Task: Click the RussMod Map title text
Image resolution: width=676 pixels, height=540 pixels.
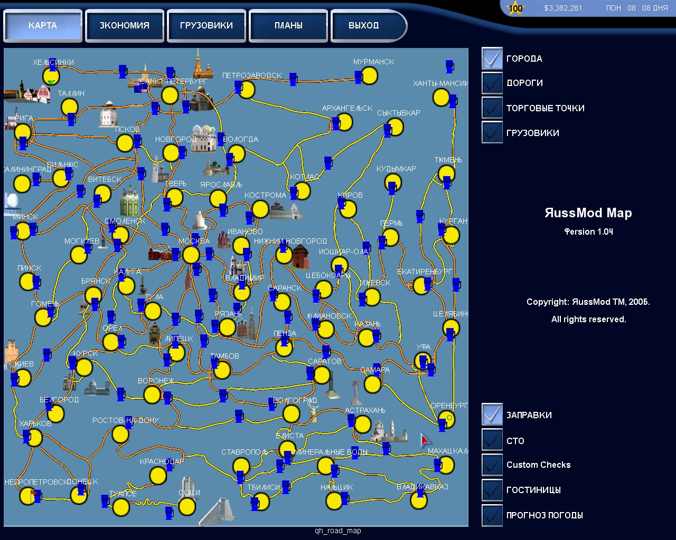Action: tap(588, 213)
